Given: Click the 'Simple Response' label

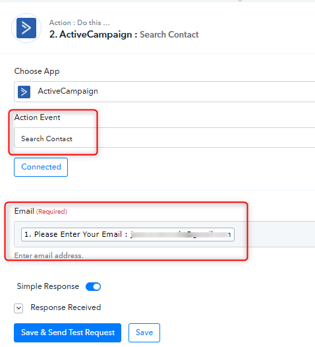Looking at the screenshot, I should [x=48, y=286].
